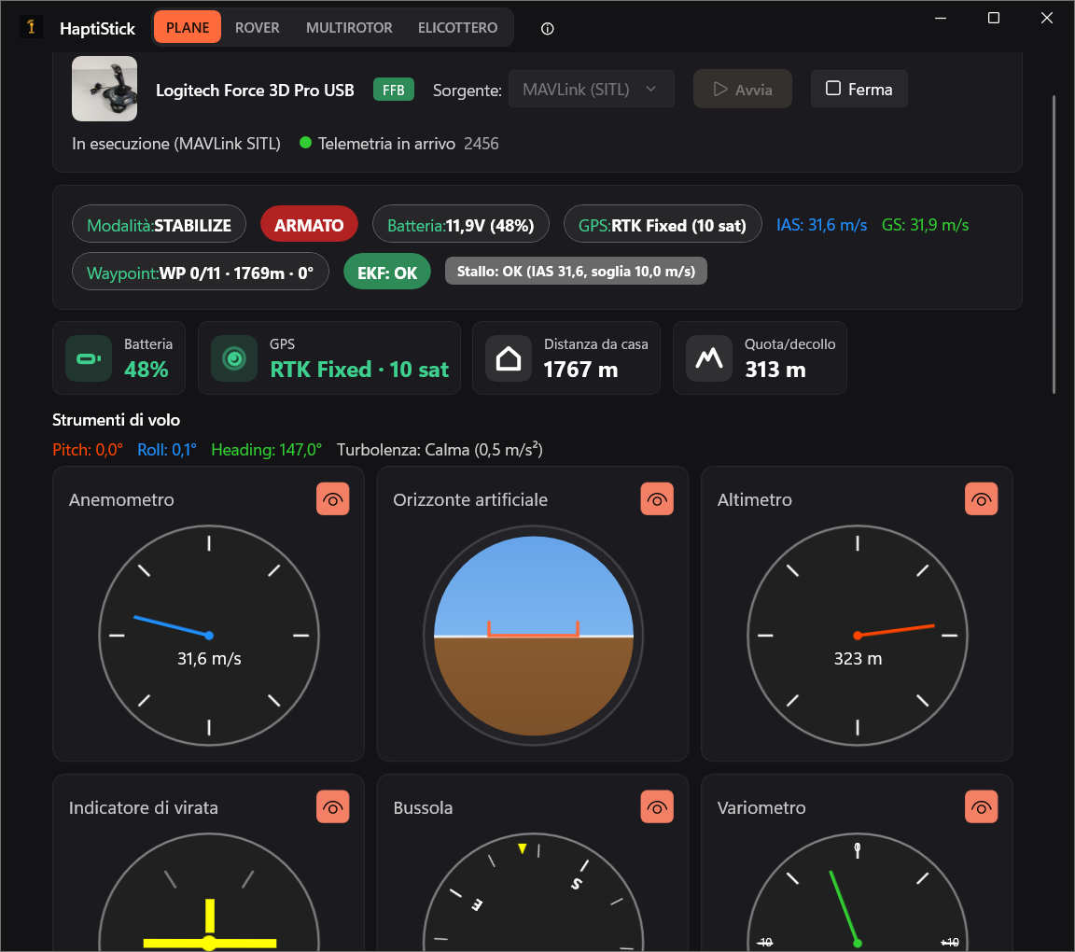Screen dimensions: 1075x952
Task: Click the Turbolenza: Calma text
Action: coord(440,450)
